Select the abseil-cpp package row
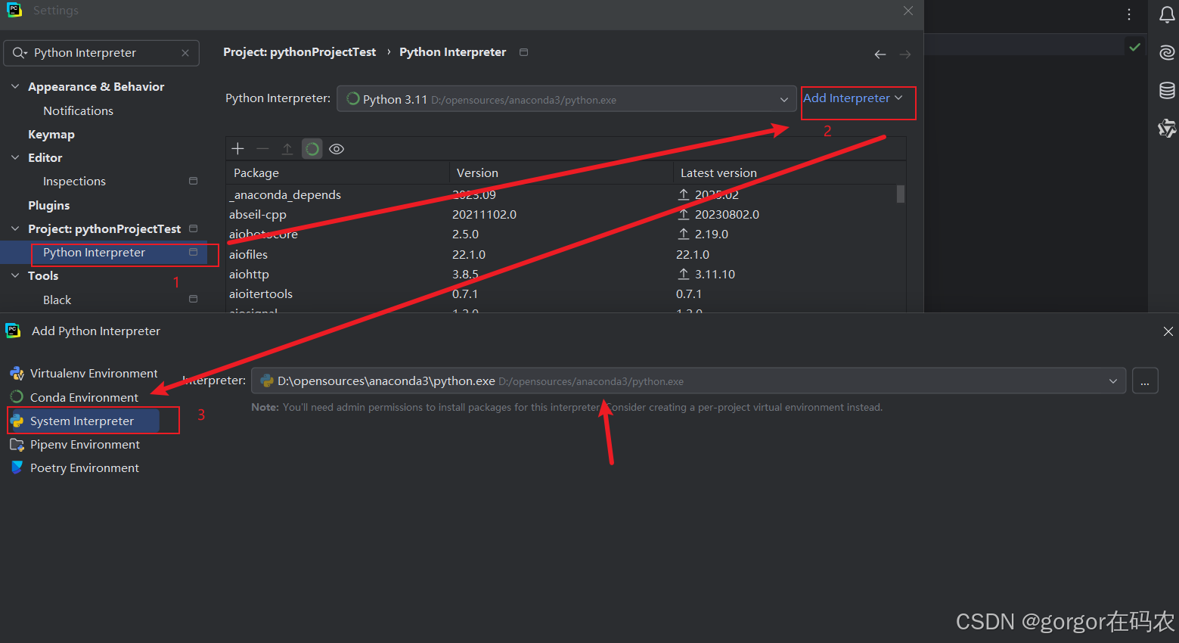1179x643 pixels. [561, 215]
